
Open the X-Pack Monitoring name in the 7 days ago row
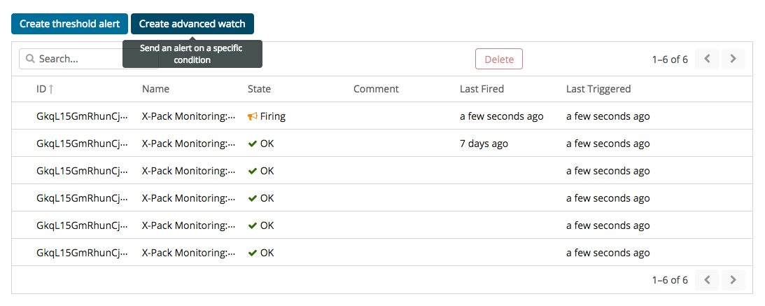[x=188, y=144]
